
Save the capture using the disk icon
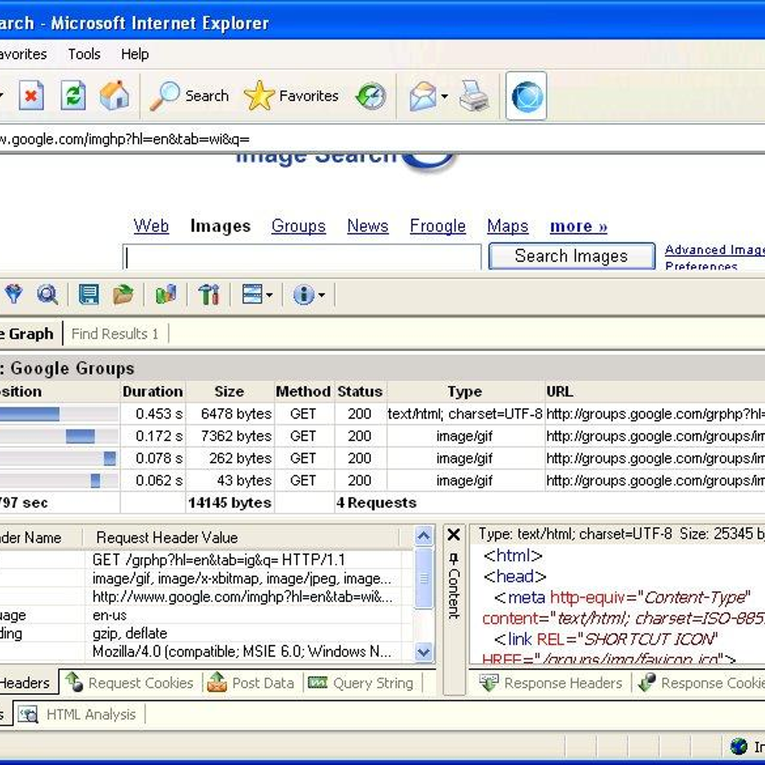[89, 294]
